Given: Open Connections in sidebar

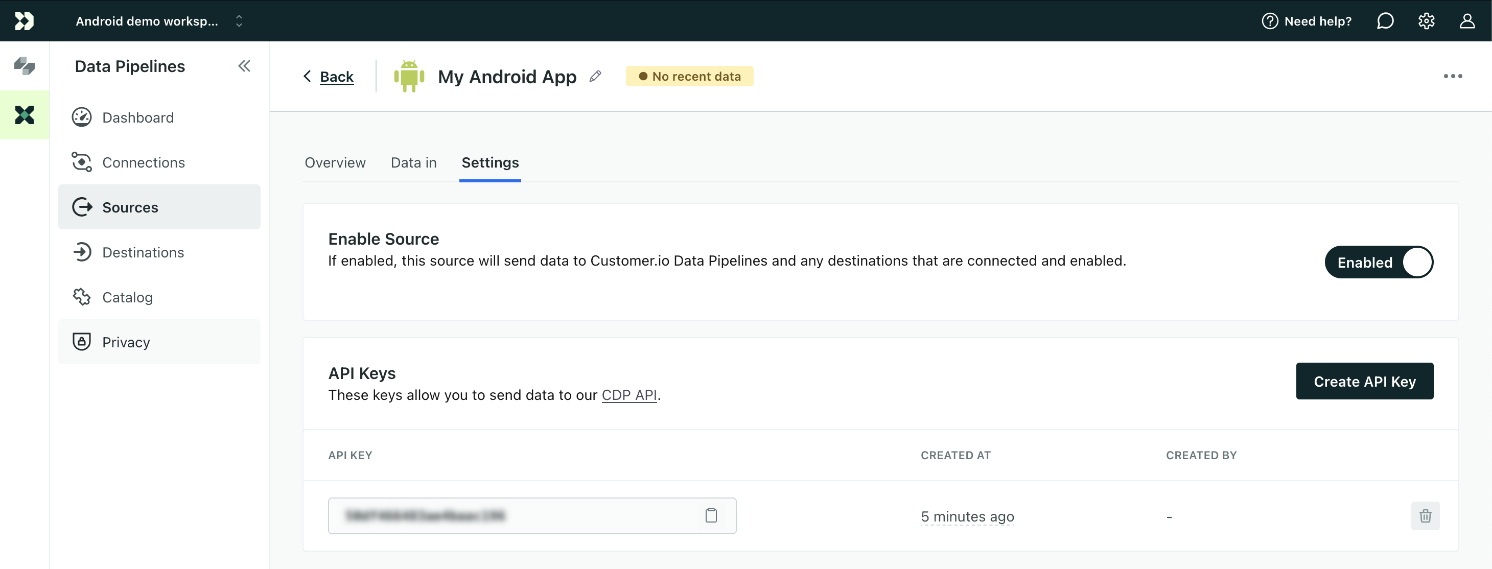Looking at the screenshot, I should click(x=159, y=162).
